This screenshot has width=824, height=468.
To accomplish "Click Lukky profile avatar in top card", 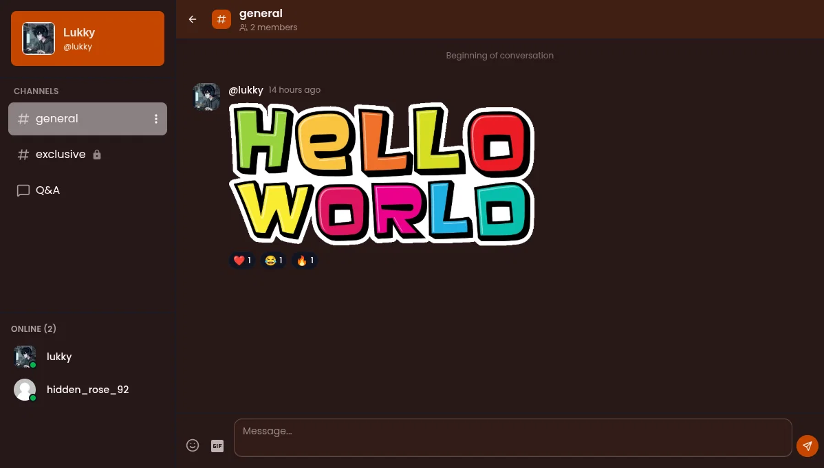I will (x=39, y=38).
